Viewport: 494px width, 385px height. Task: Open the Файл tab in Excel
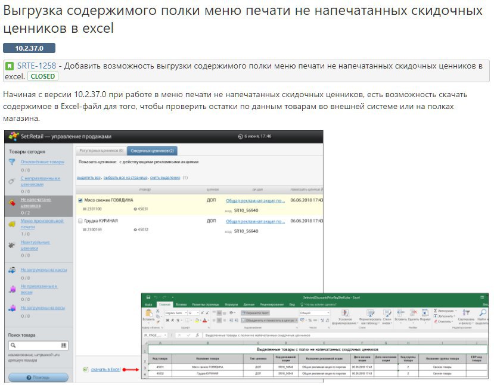point(148,305)
